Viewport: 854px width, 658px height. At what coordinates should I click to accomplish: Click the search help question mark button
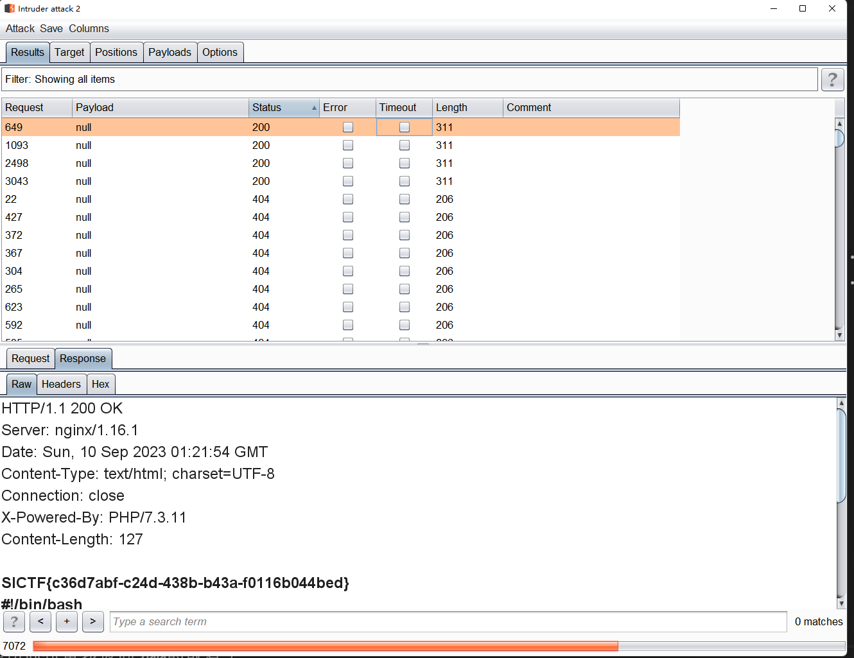pyautogui.click(x=14, y=621)
